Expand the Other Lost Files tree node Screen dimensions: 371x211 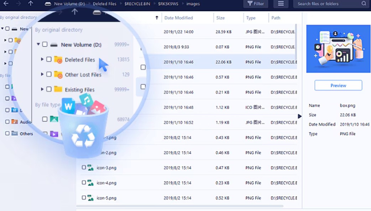coord(42,74)
